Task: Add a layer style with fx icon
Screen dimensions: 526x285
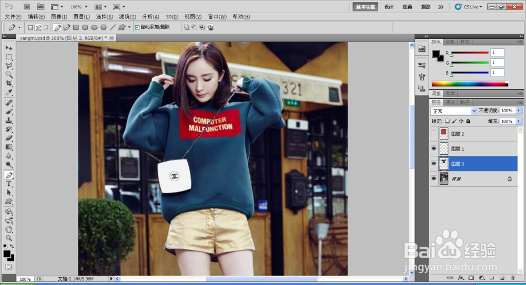Action: [x=461, y=278]
